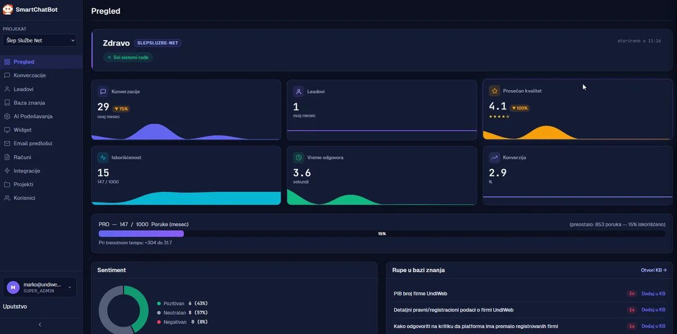Open AI Podešavanja page
The width and height of the screenshot is (677, 334).
(41, 116)
